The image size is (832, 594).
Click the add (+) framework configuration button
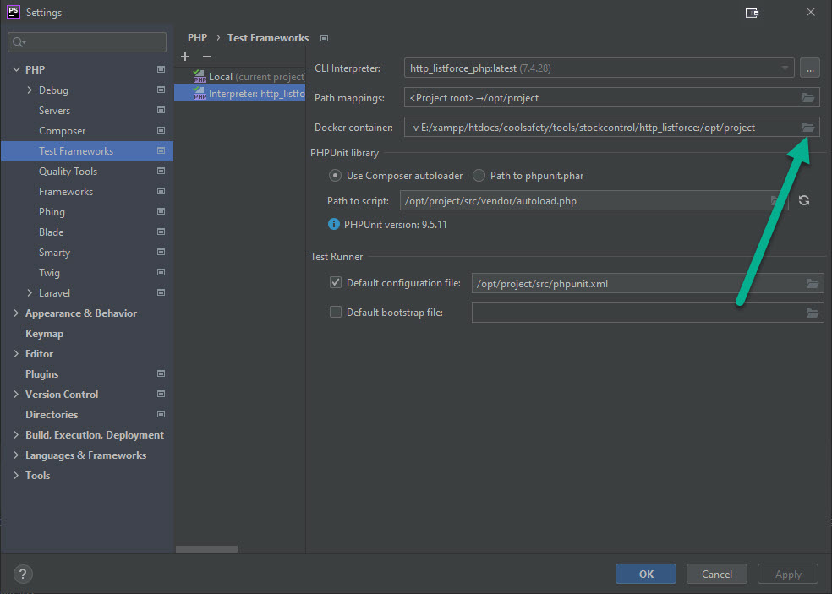pyautogui.click(x=185, y=57)
